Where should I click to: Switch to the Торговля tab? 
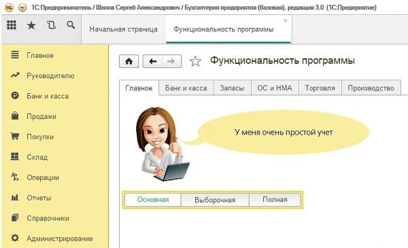320,88
